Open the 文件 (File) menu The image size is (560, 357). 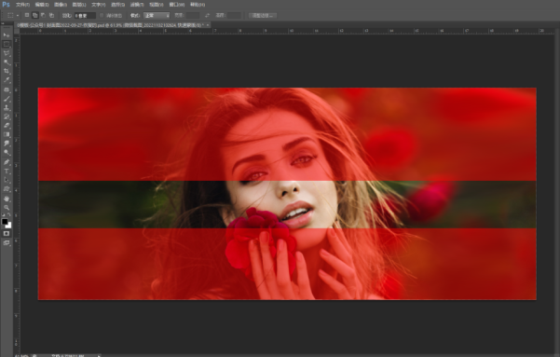(22, 5)
